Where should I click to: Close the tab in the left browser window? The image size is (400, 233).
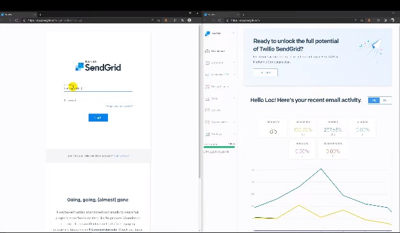coord(35,15)
